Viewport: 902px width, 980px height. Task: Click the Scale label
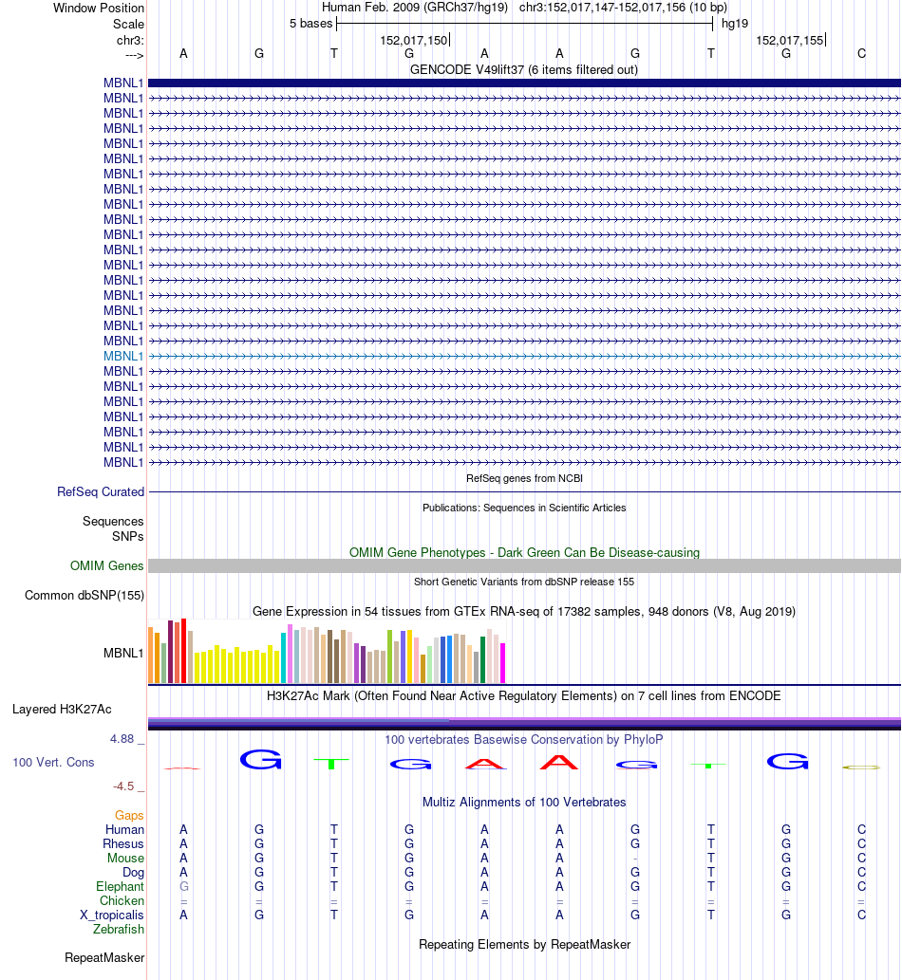pyautogui.click(x=128, y=24)
